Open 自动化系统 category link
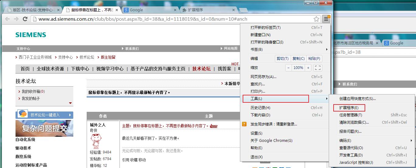Viewport: 416px width, 168px height. 25,139
